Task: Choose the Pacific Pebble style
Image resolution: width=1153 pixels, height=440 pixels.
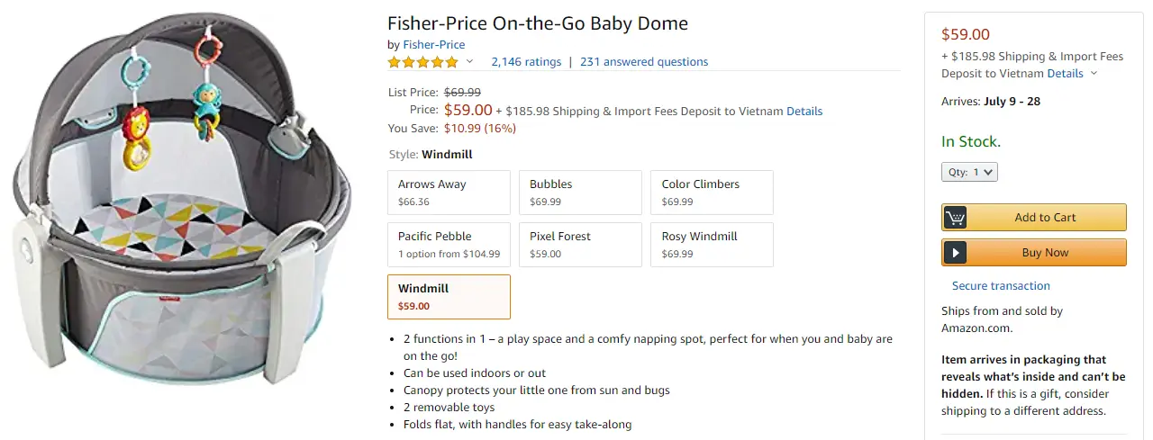Action: (x=445, y=245)
